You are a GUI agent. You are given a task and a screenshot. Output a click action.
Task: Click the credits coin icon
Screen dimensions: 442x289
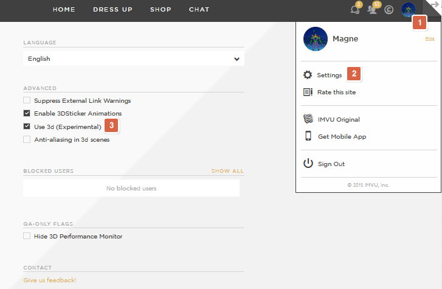(389, 10)
